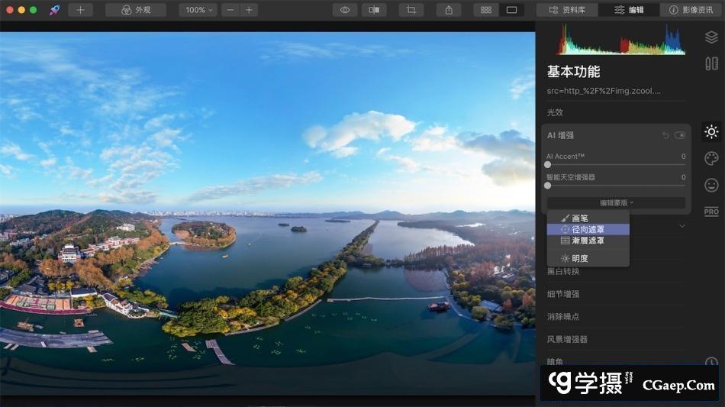The width and height of the screenshot is (725, 407).
Task: Open the Layers panel icon
Action: point(711,37)
